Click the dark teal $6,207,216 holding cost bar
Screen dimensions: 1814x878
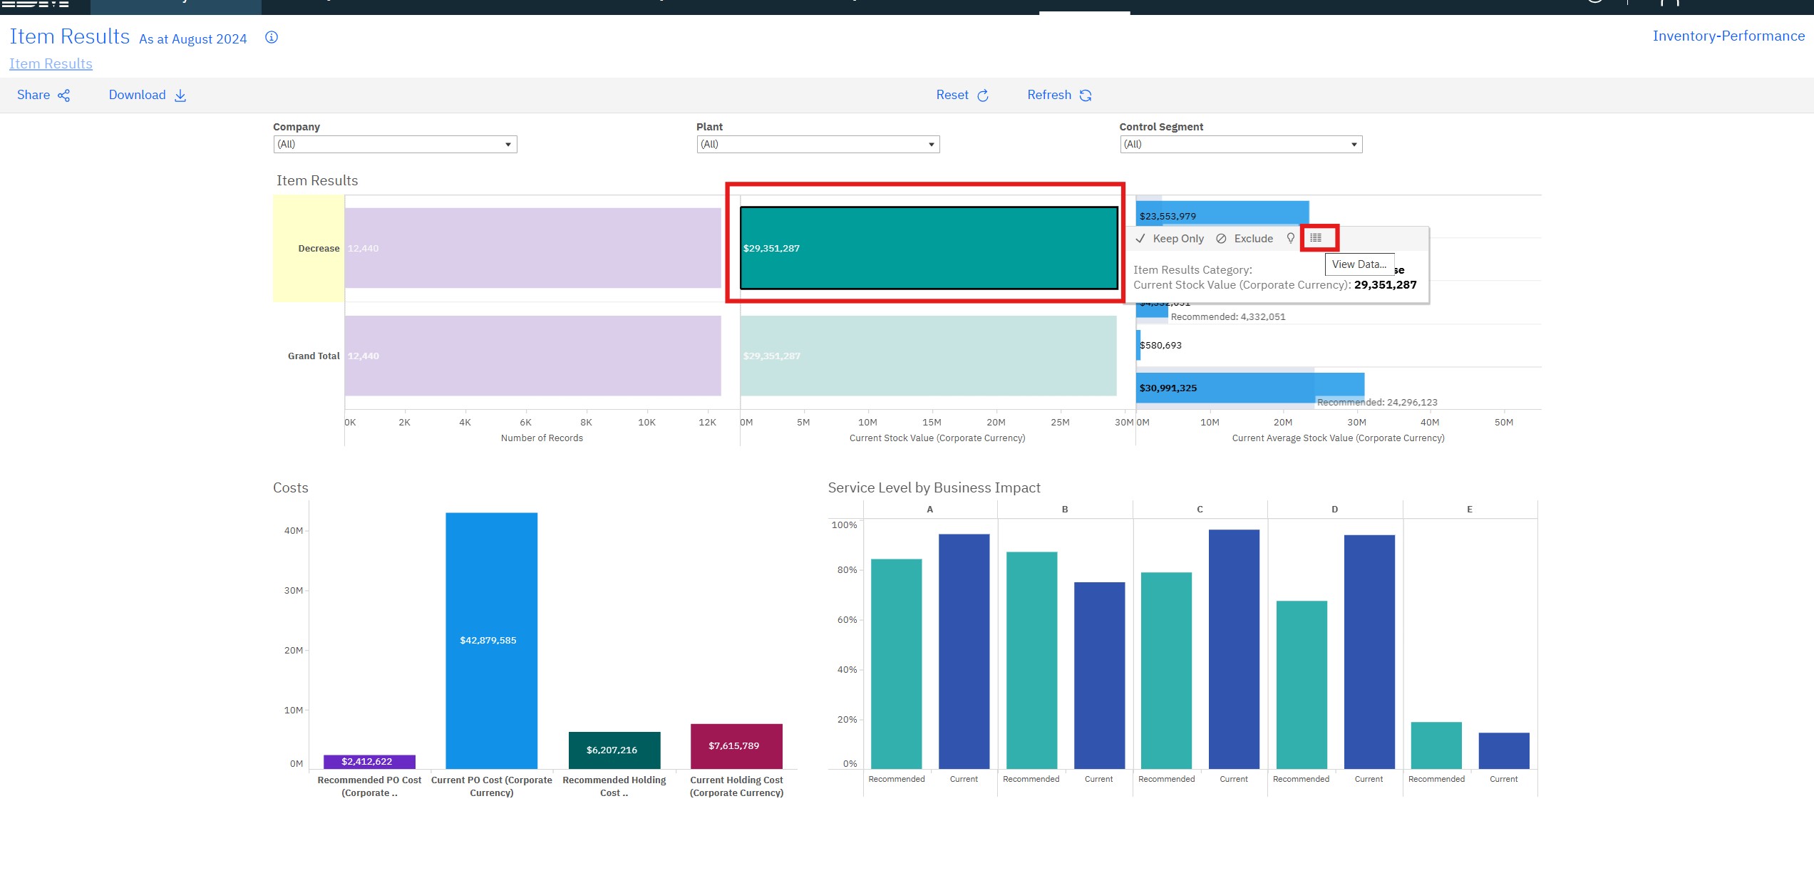614,750
